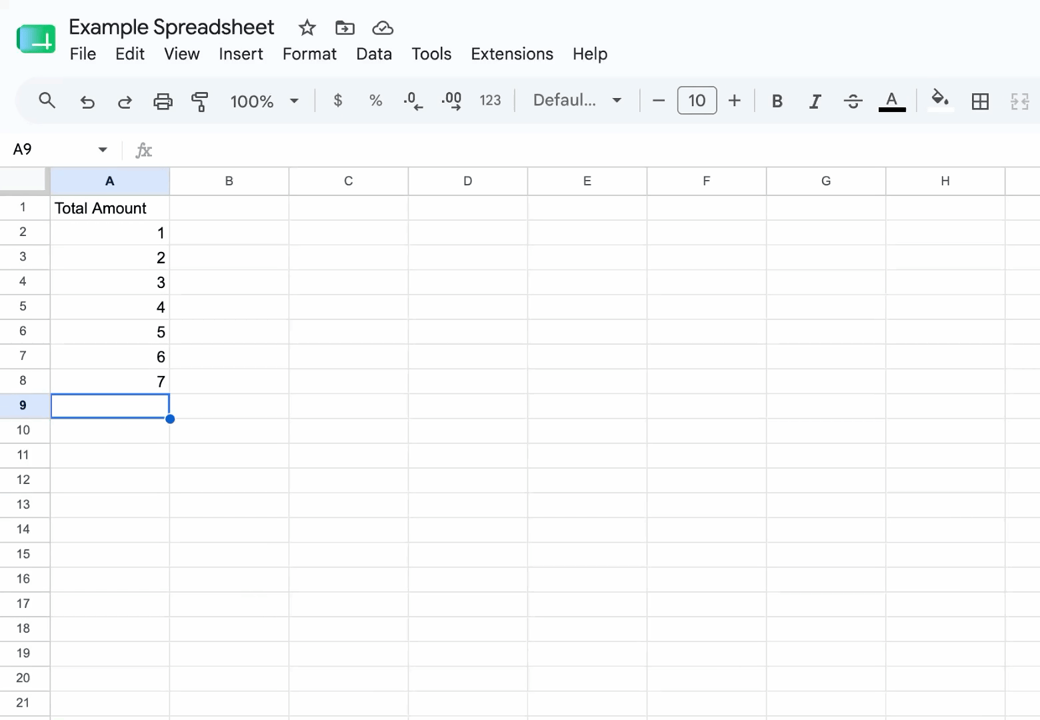The image size is (1040, 720).
Task: Select row 9 header
Action: click(x=24, y=405)
